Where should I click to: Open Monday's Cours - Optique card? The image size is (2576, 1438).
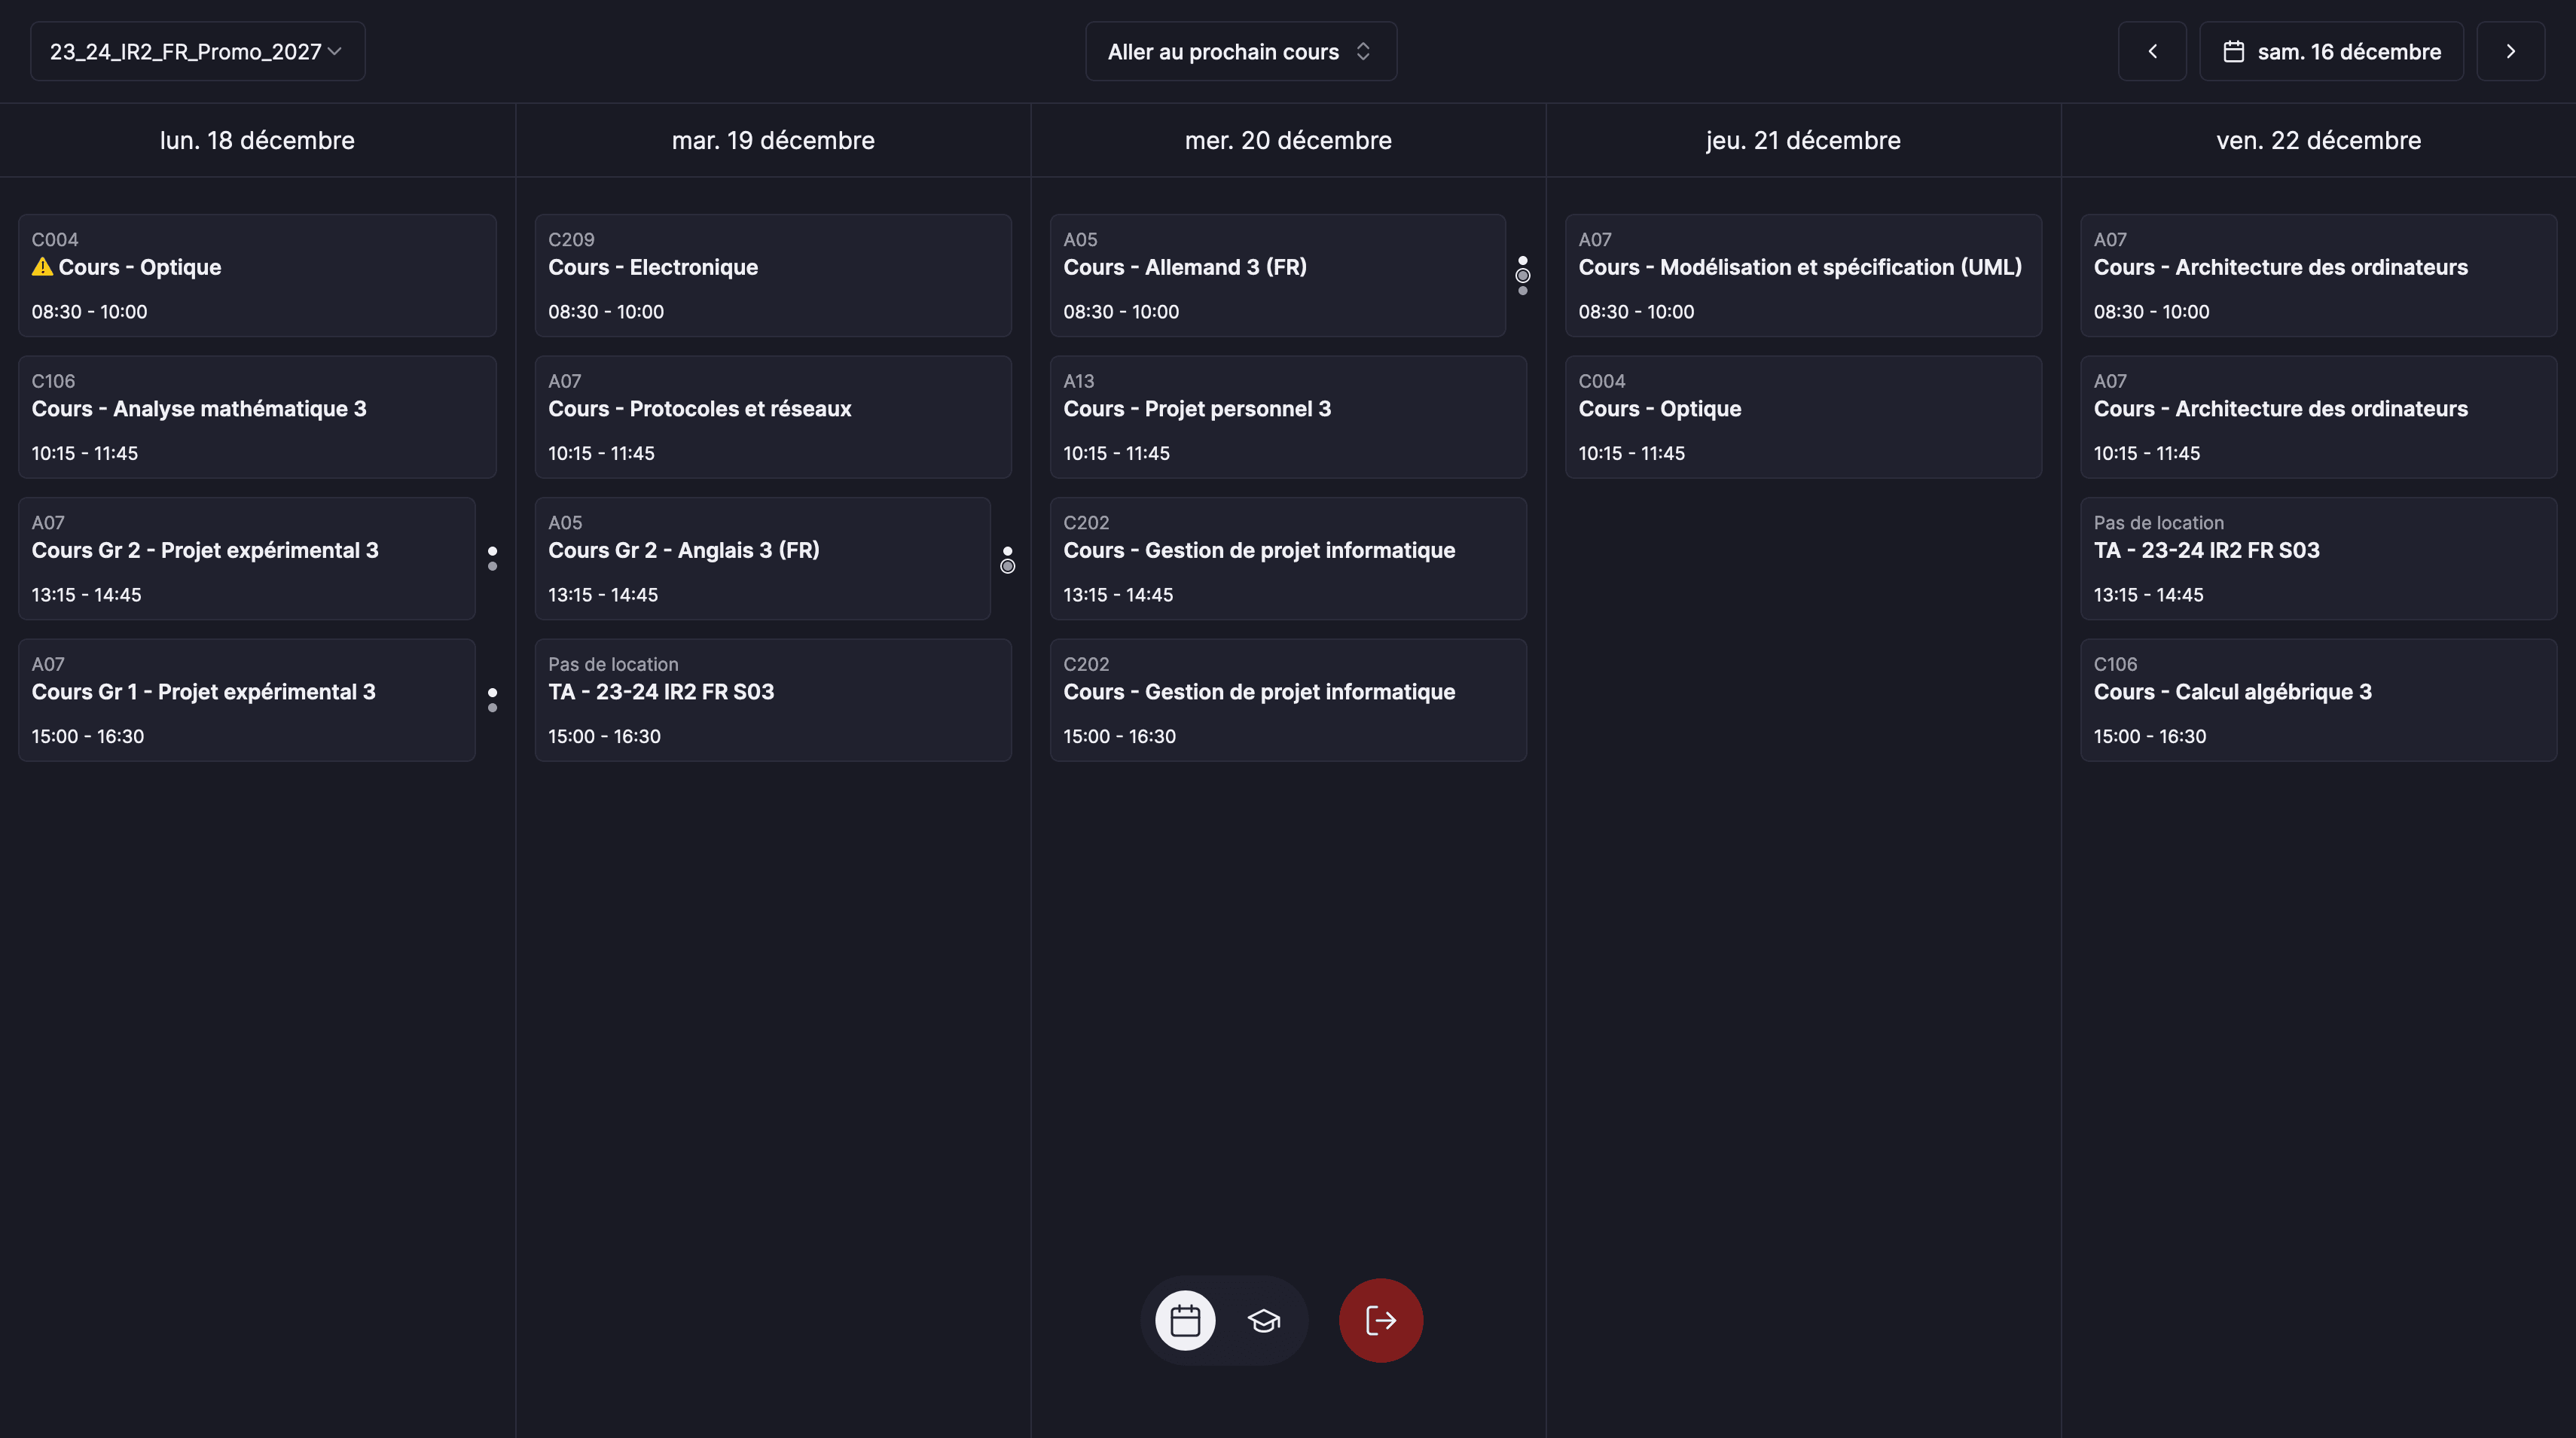pos(257,275)
